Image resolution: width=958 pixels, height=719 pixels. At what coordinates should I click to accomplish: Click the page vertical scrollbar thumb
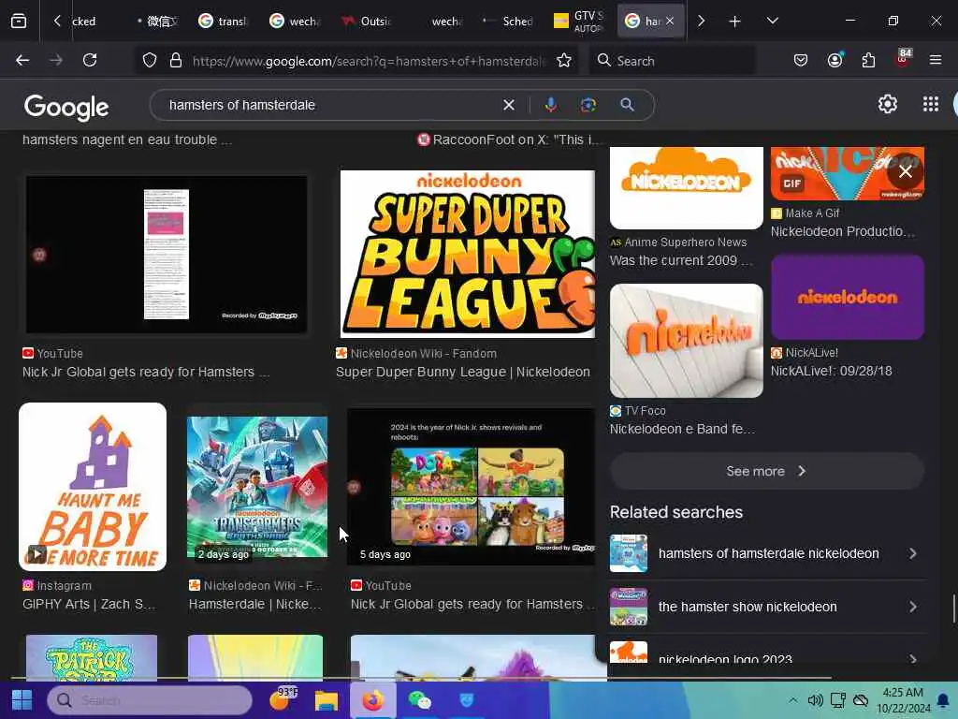(953, 609)
